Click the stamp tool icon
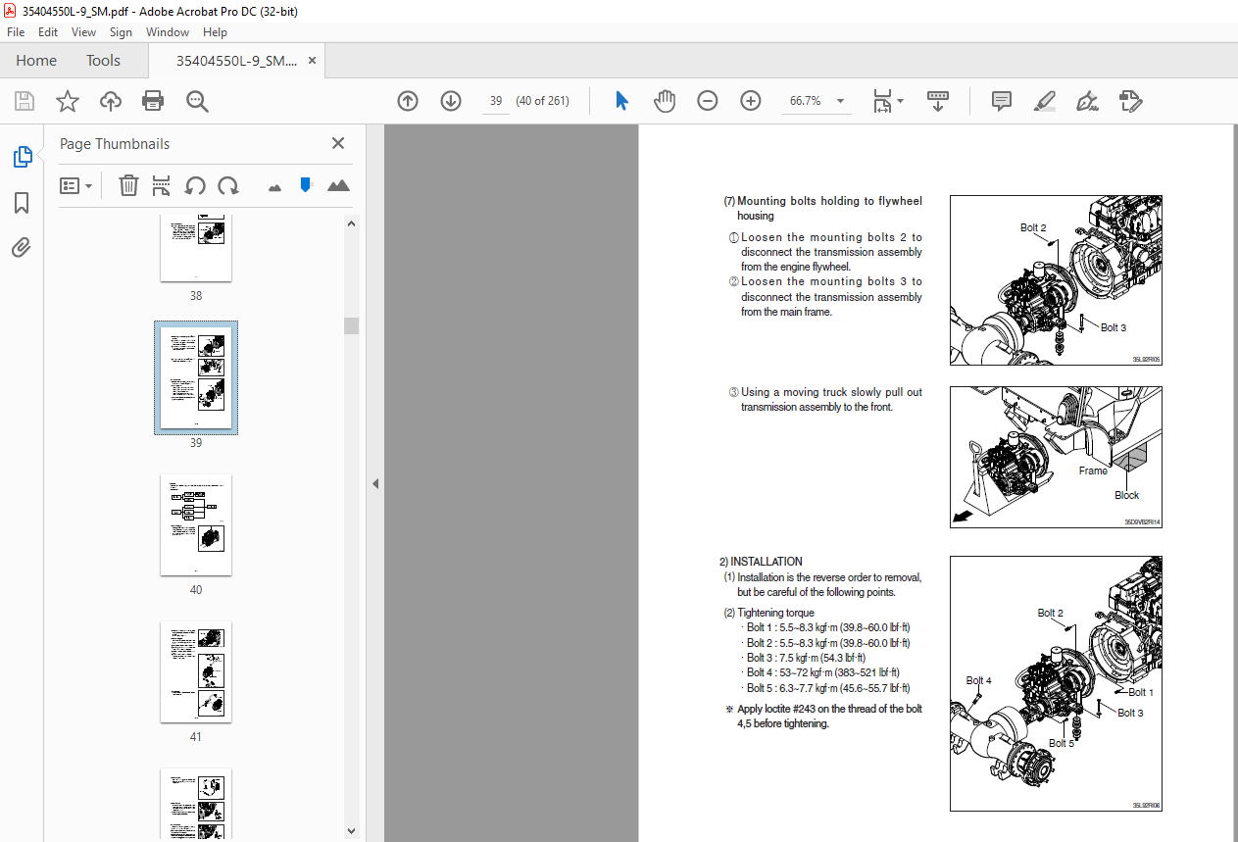Image resolution: width=1238 pixels, height=842 pixels. click(x=1130, y=101)
